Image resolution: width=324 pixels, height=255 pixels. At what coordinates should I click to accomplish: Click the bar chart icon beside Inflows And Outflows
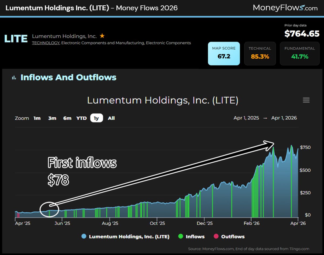[14, 78]
